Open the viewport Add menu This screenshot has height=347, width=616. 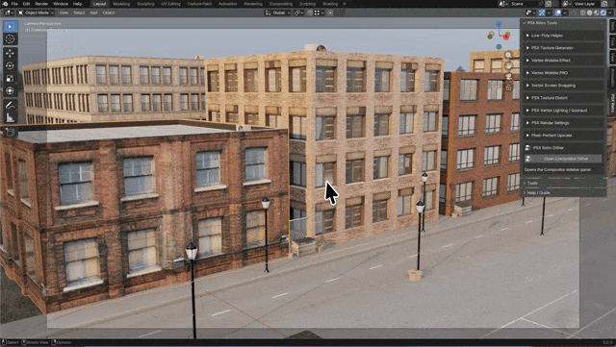[x=94, y=12]
